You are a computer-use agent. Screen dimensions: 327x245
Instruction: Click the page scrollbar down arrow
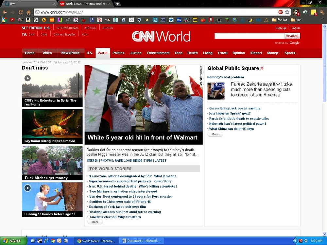(324, 234)
